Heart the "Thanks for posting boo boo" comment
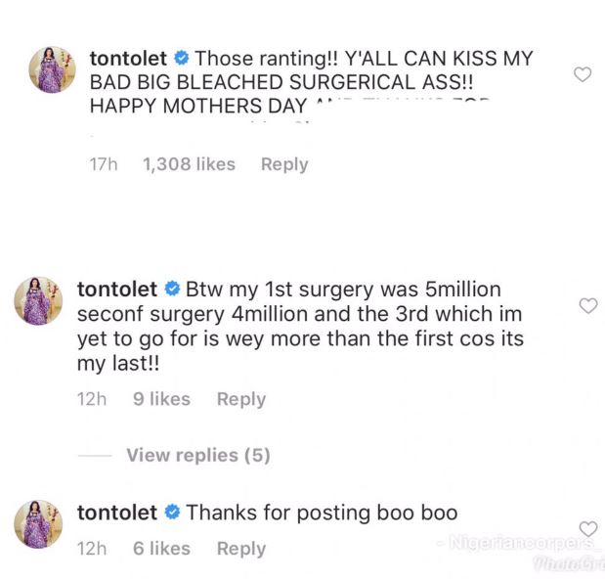This screenshot has height=581, width=605. (x=587, y=529)
